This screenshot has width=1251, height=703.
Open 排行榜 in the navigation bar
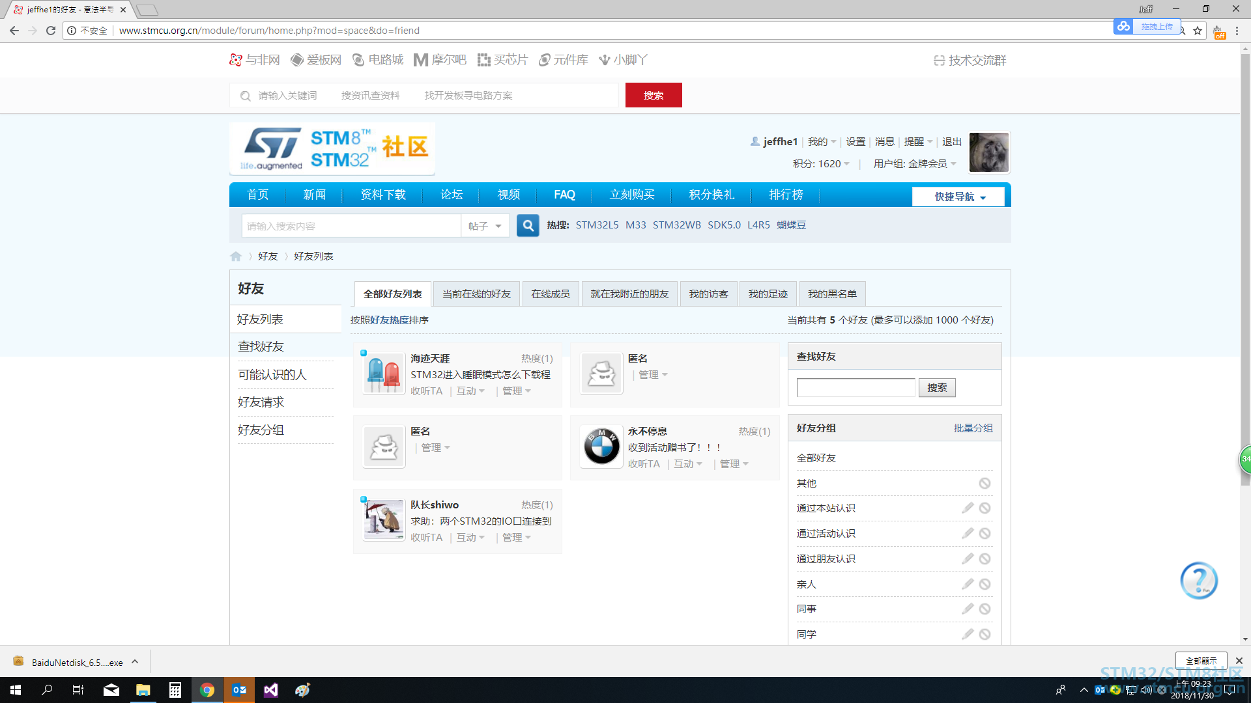tap(786, 195)
